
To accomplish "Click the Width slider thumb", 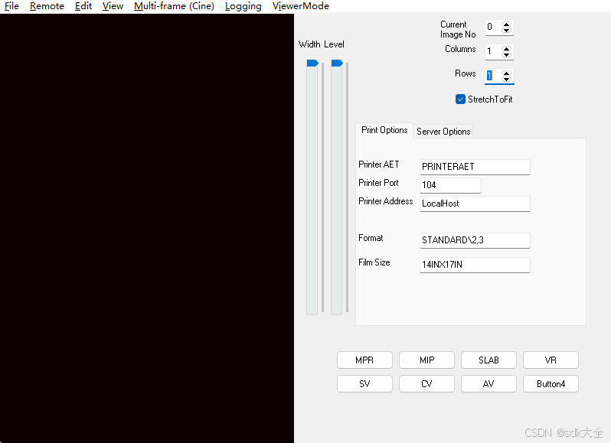I will 312,63.
